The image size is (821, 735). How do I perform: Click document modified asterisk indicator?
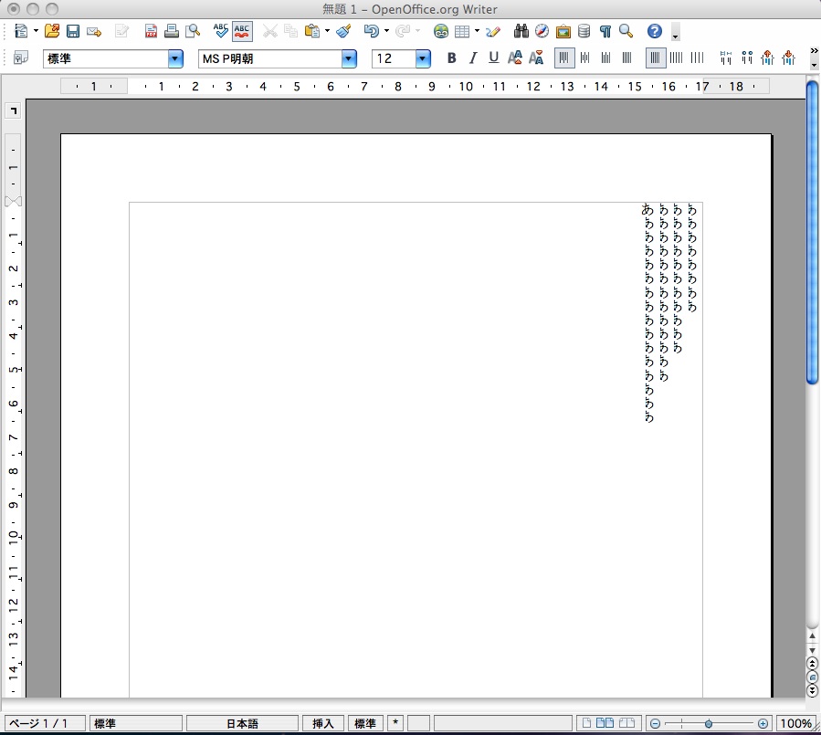[x=395, y=723]
